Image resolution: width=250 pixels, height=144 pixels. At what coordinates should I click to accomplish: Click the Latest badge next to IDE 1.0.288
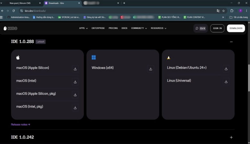point(40,42)
